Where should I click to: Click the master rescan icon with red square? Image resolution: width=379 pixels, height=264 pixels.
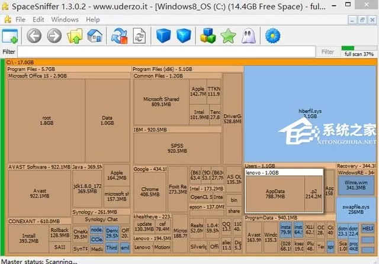pyautogui.click(x=119, y=36)
